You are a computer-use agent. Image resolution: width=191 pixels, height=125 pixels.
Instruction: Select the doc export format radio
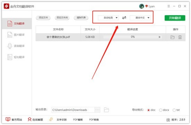(x=149, y=110)
